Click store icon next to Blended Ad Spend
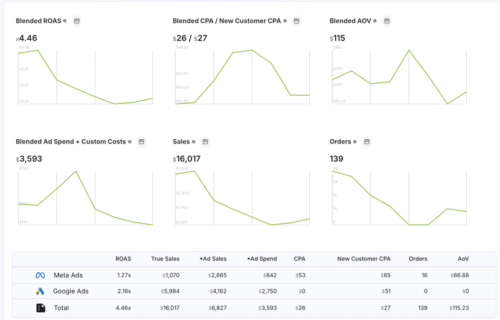500x320 pixels. click(x=141, y=142)
